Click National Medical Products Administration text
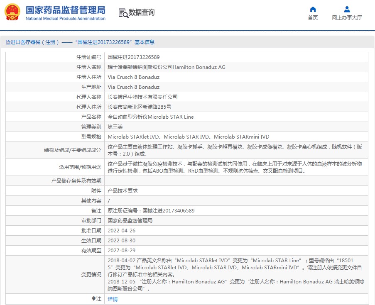375x305 pixels. (66, 19)
